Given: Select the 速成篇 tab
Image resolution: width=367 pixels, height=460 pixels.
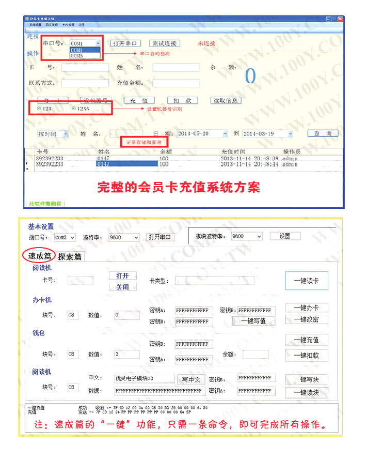Looking at the screenshot, I should click(40, 255).
